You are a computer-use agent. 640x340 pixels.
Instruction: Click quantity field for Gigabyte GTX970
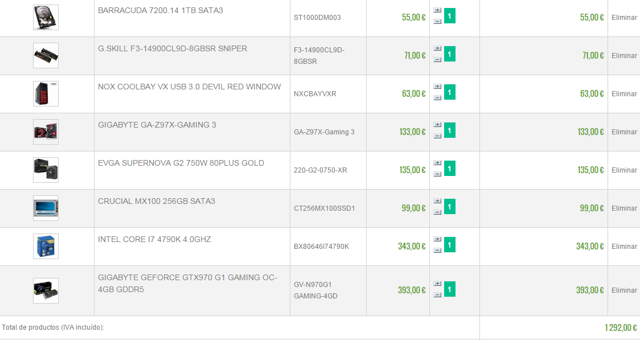click(449, 289)
